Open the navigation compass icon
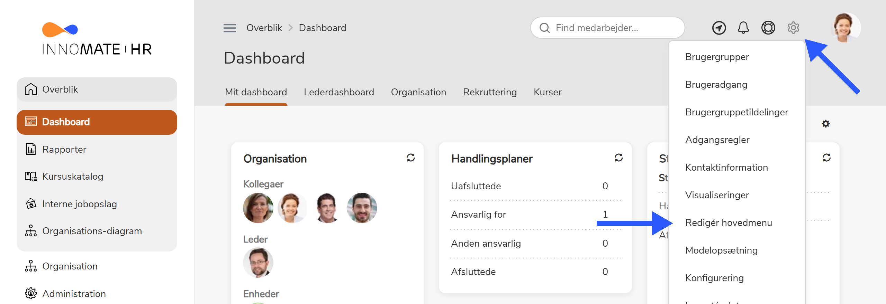 click(x=719, y=28)
